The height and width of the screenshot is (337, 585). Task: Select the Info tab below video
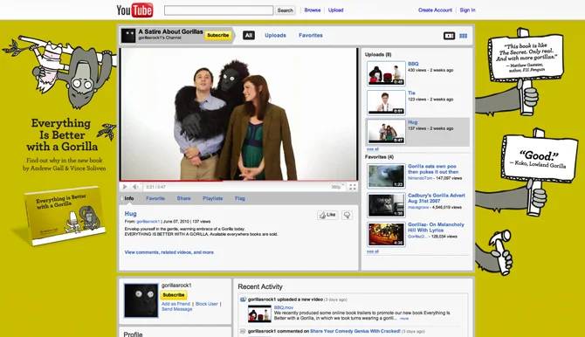click(128, 198)
